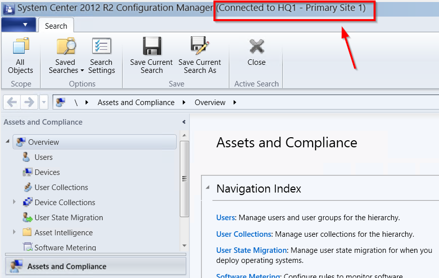
Task: Select Device Collections label in the tree
Action: point(64,203)
